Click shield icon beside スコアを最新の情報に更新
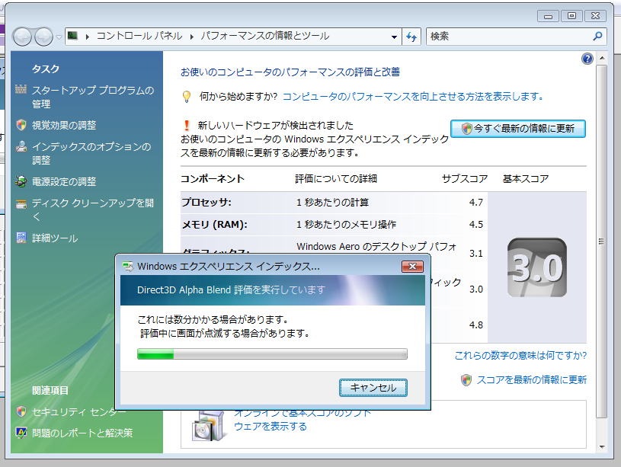The height and width of the screenshot is (467, 621). tap(466, 380)
